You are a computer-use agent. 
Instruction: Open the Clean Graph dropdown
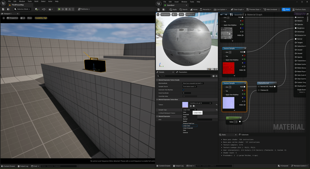(238, 10)
